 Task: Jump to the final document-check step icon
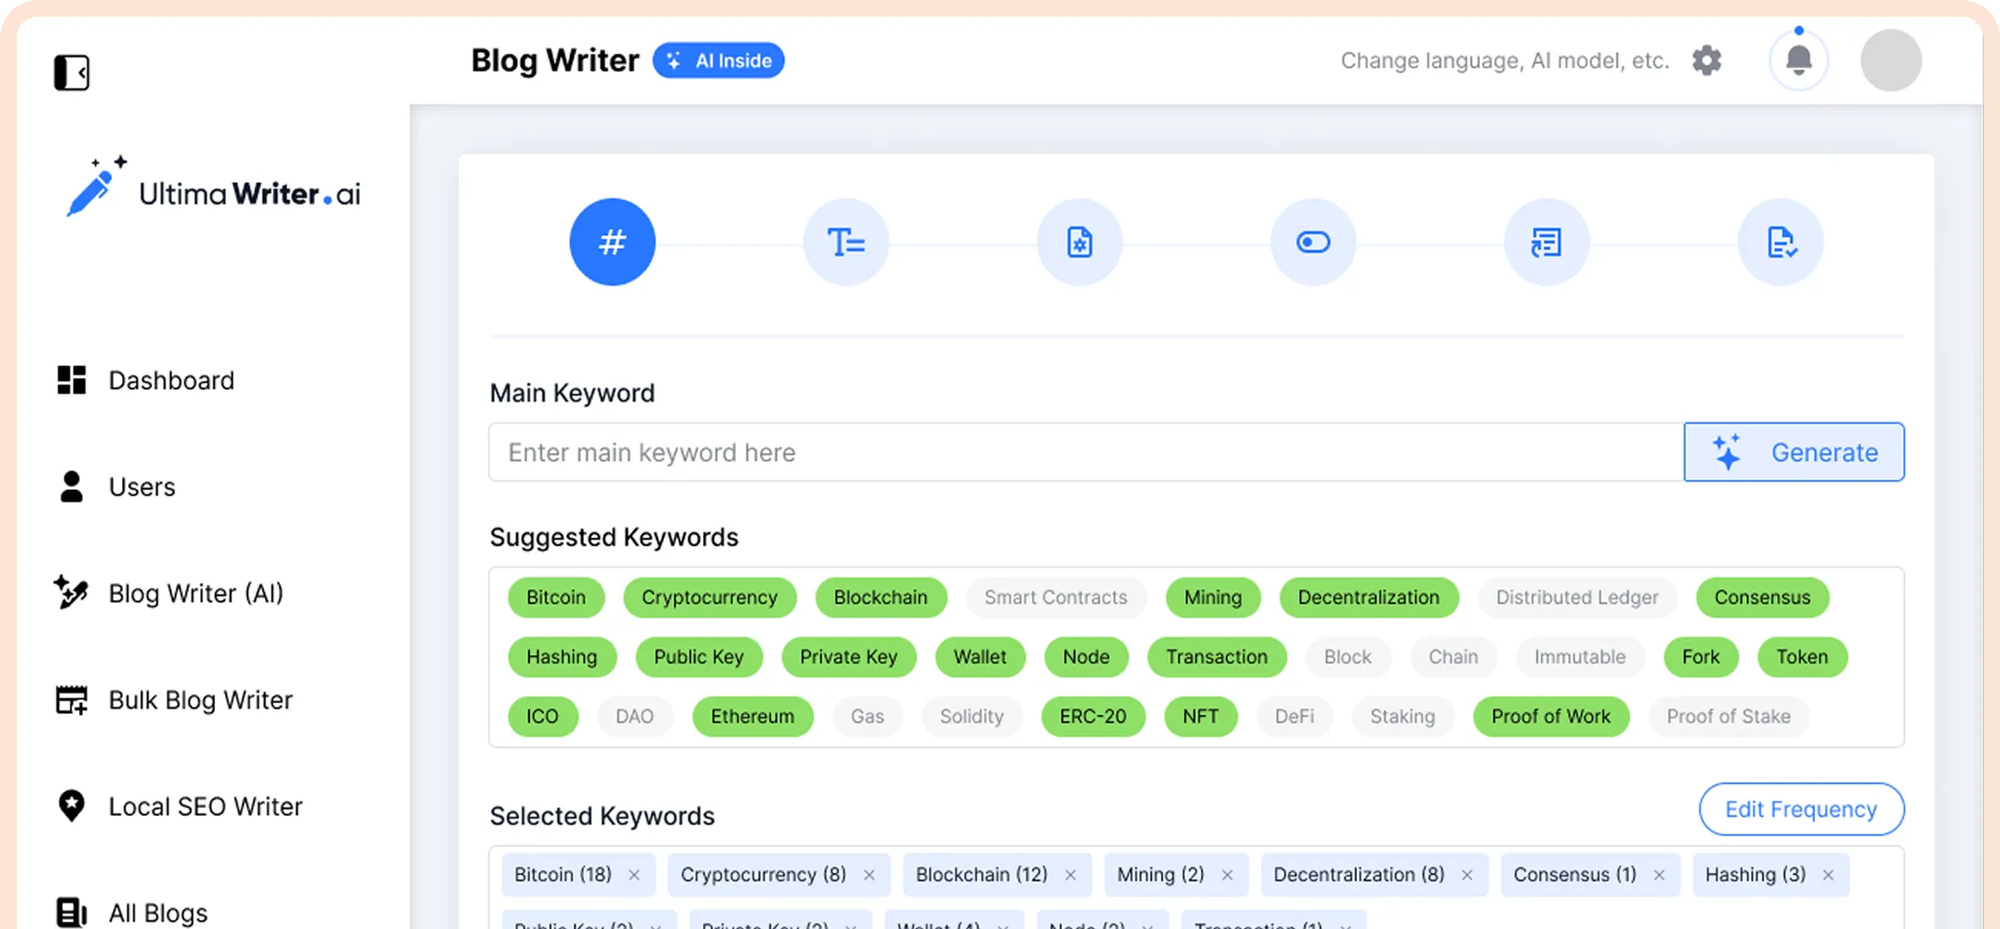pos(1780,242)
